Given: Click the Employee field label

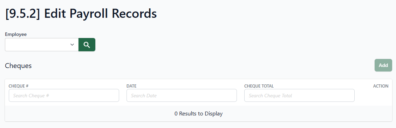Looking at the screenshot, I should (16, 34).
